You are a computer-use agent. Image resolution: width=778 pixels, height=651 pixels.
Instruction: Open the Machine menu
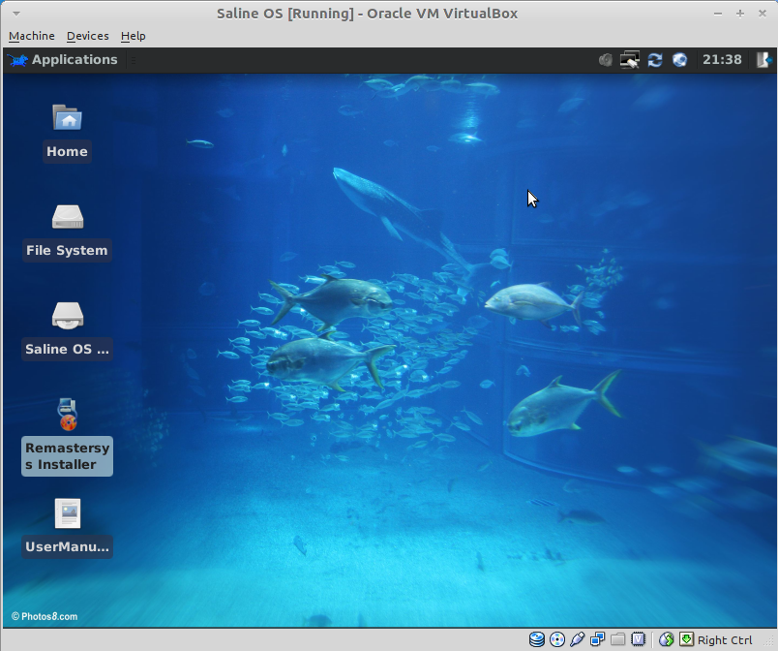click(32, 36)
